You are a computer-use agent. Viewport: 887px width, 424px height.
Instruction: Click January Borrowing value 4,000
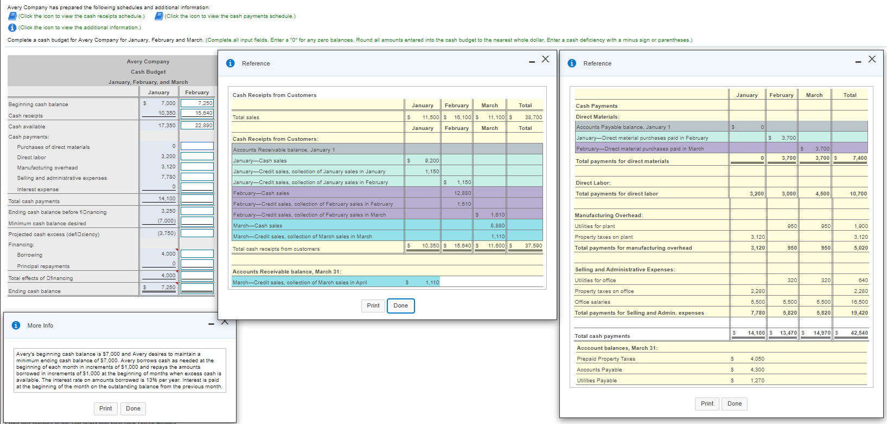pos(168,253)
